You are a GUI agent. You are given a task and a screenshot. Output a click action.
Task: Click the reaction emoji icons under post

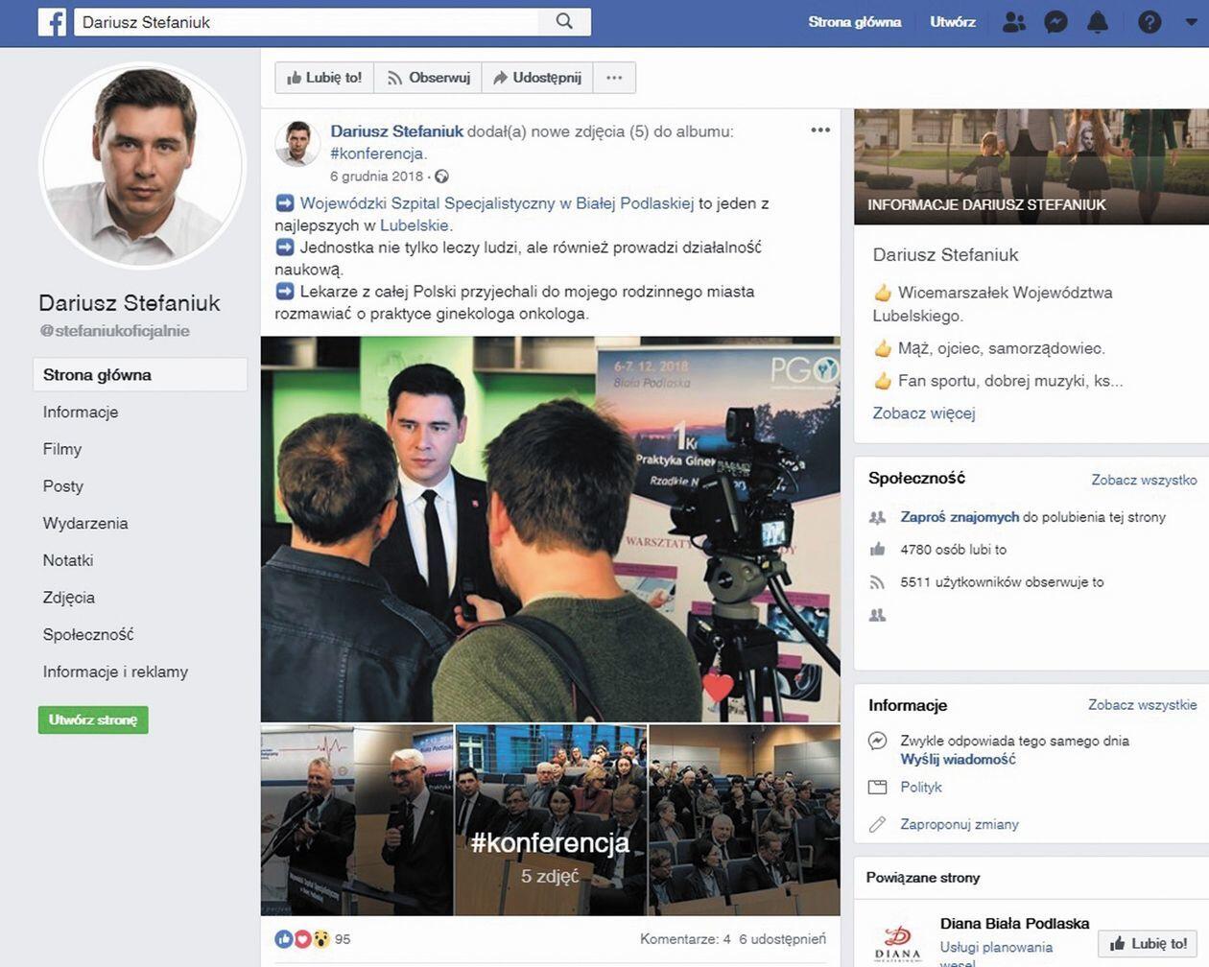click(x=302, y=939)
